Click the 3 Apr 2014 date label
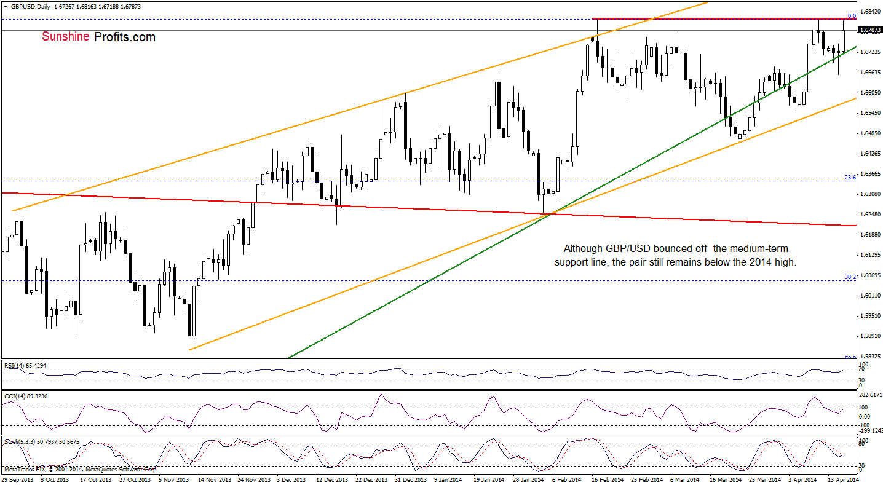Viewport: 883px width, 485px height. 802,479
